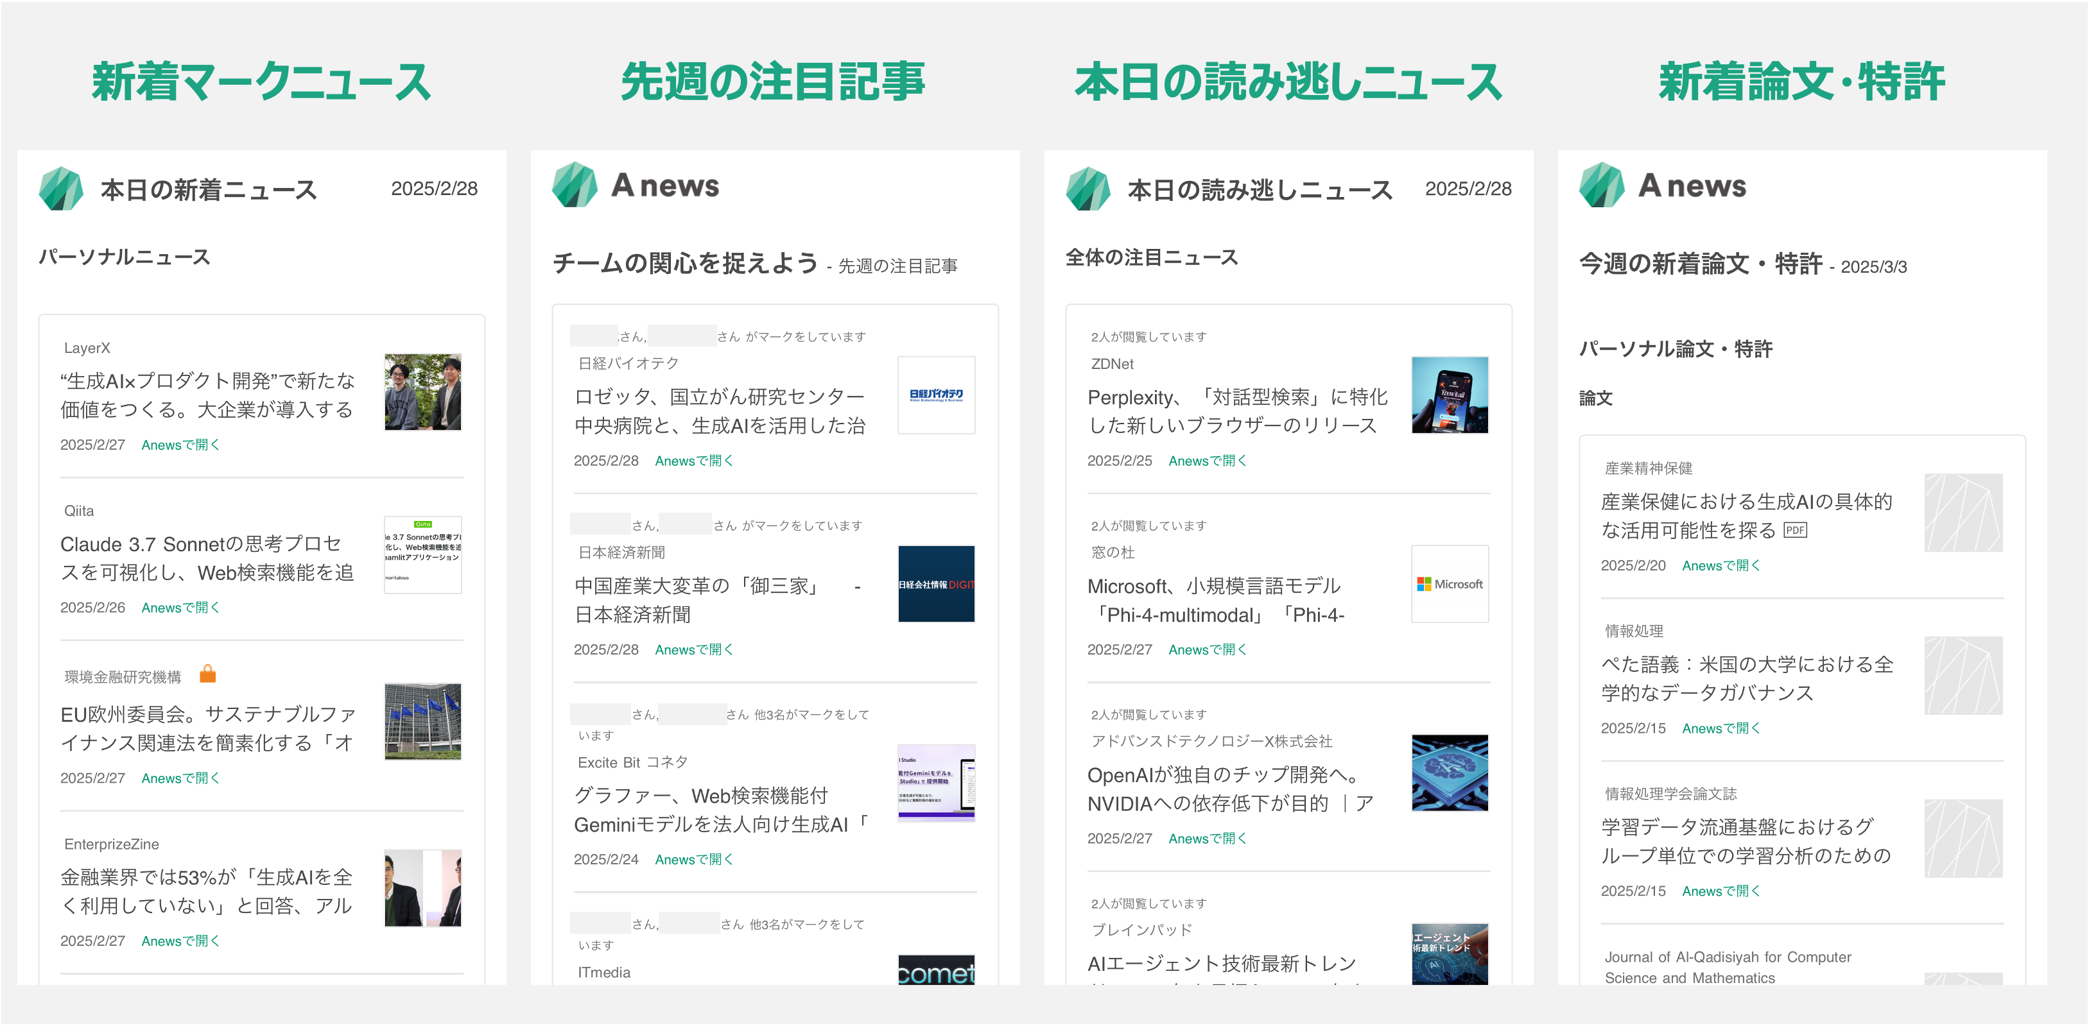Click the PDF badge on 産業保健 paper

(x=1794, y=531)
